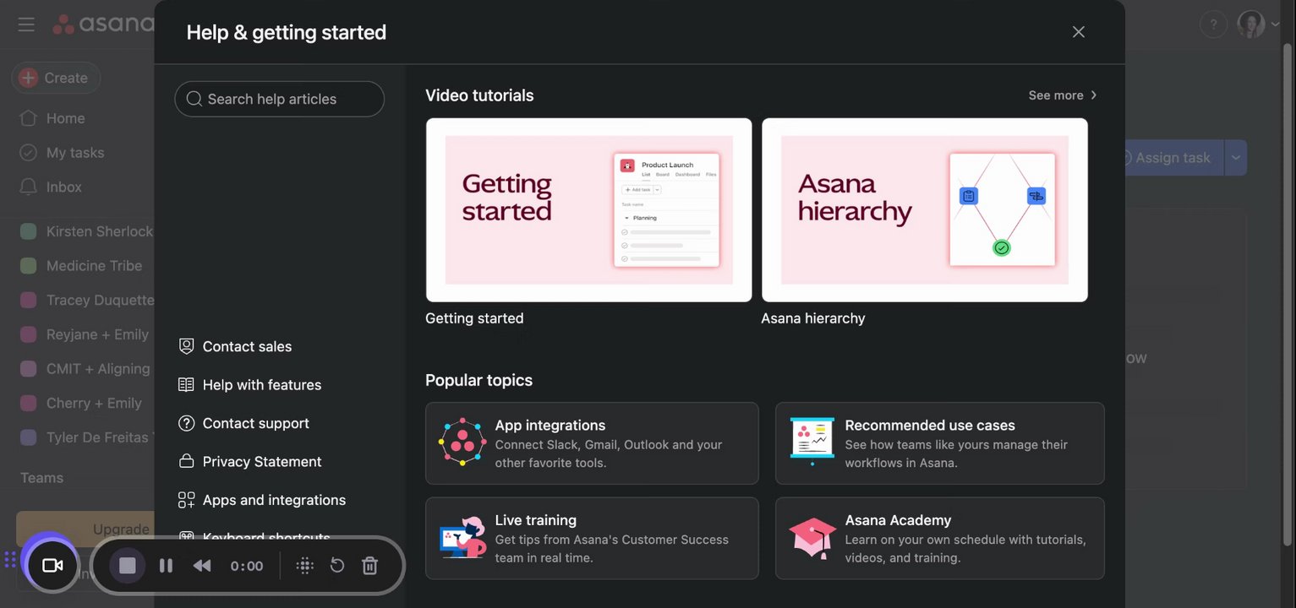Click the Create button

click(56, 78)
